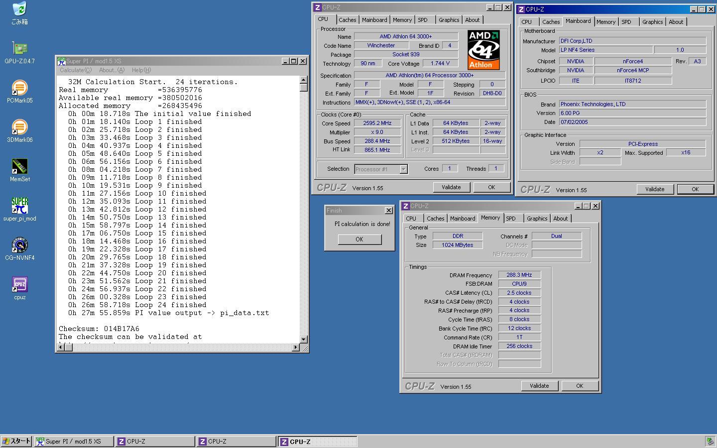Click the system tray icon in taskbar

click(710, 441)
